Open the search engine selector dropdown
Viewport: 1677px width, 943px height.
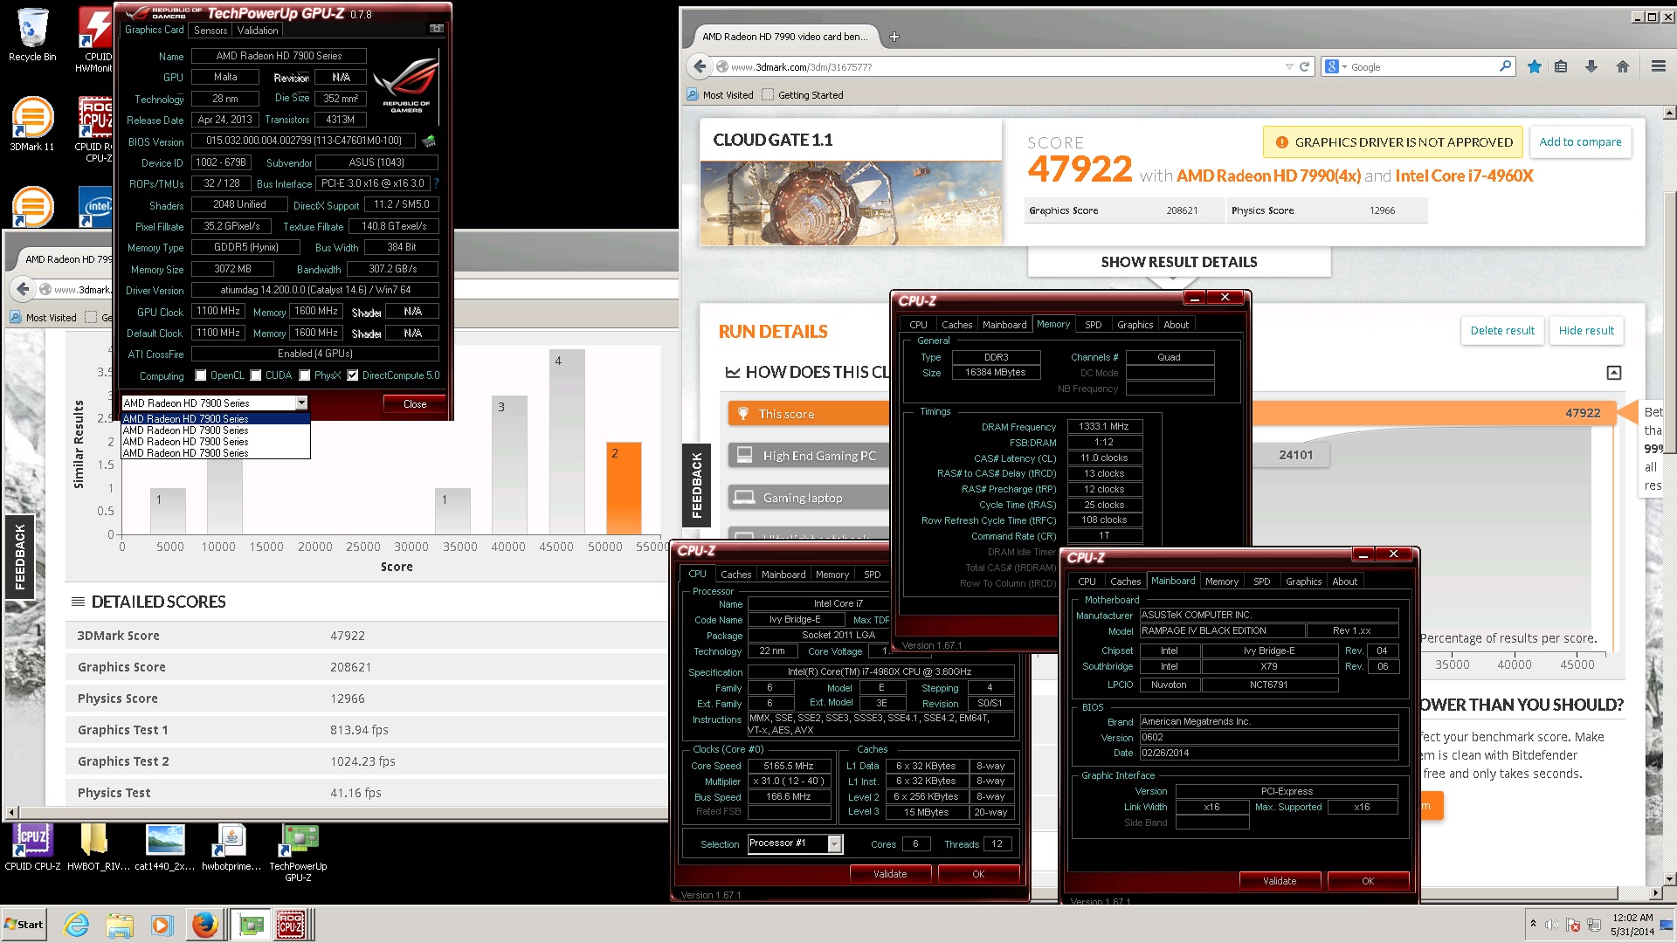(x=1335, y=66)
